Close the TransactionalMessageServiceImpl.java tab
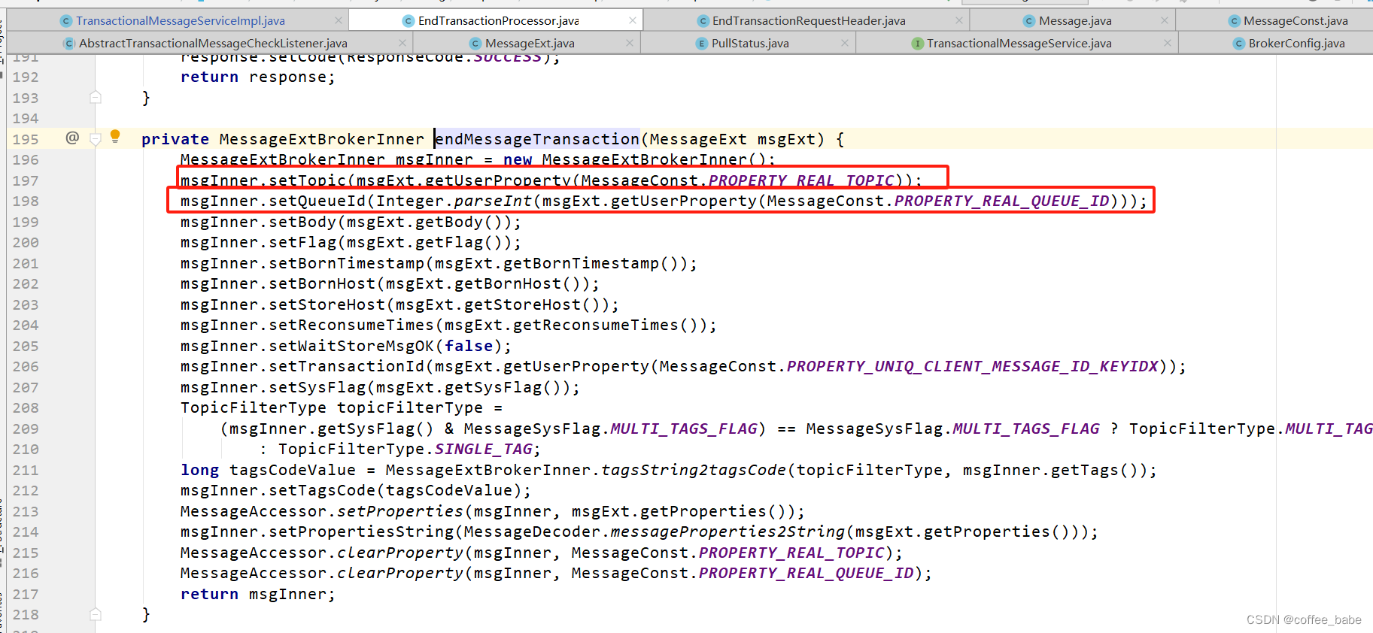1373x633 pixels. [339, 20]
